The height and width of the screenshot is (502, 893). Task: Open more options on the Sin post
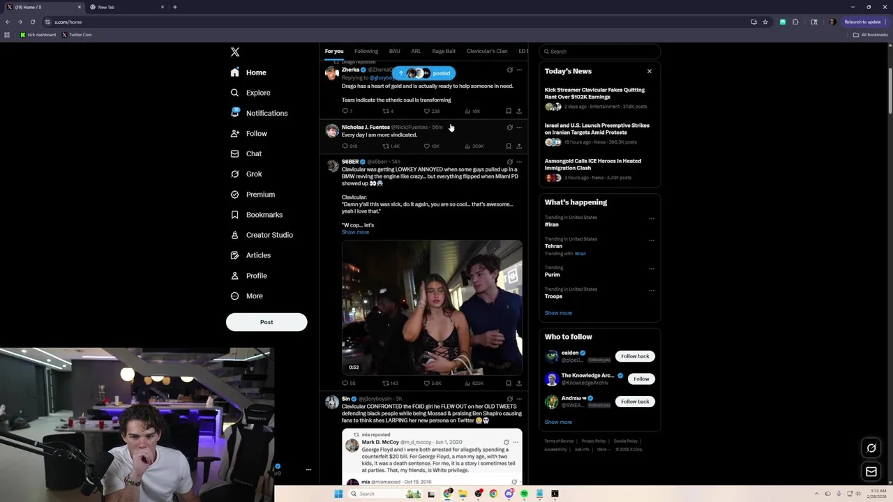point(518,399)
